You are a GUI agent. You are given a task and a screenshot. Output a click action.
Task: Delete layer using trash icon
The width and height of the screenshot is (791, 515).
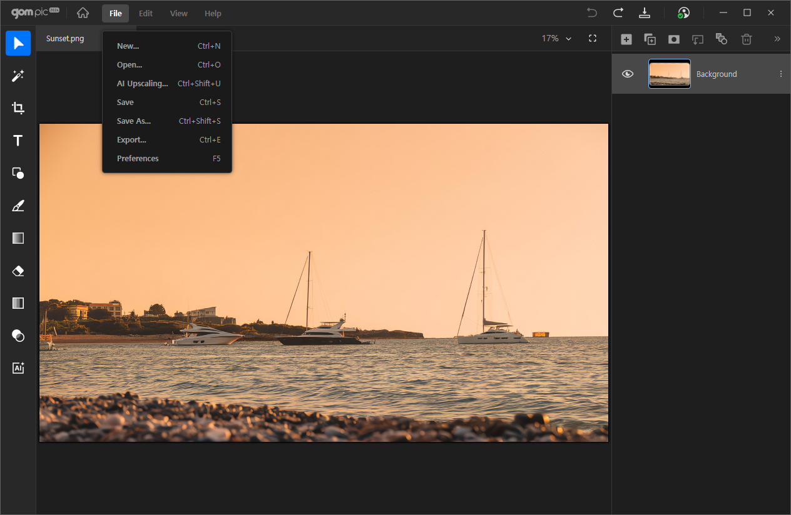(x=746, y=39)
